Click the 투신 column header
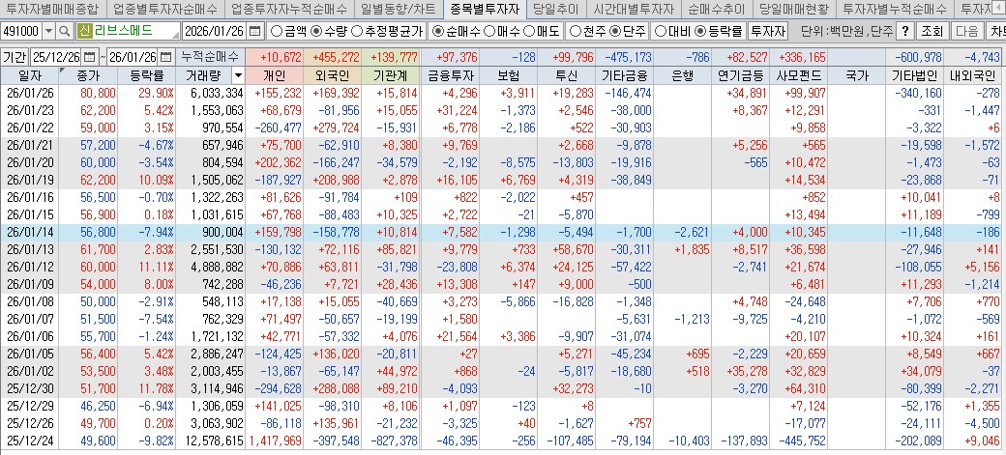The width and height of the screenshot is (1006, 455). pyautogui.click(x=565, y=75)
